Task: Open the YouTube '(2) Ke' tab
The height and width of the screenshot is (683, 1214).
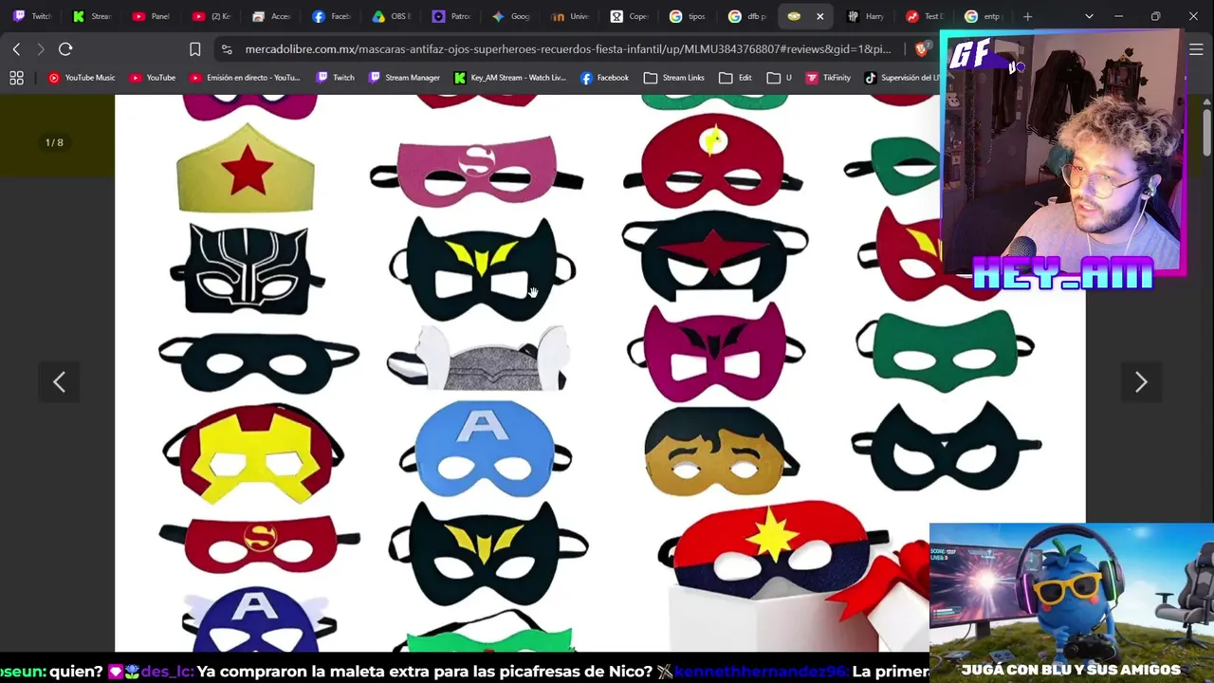Action: coord(212,16)
